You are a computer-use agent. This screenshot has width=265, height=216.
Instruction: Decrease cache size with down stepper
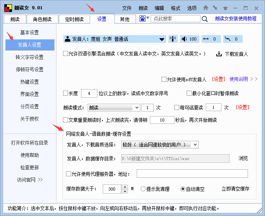(125, 191)
